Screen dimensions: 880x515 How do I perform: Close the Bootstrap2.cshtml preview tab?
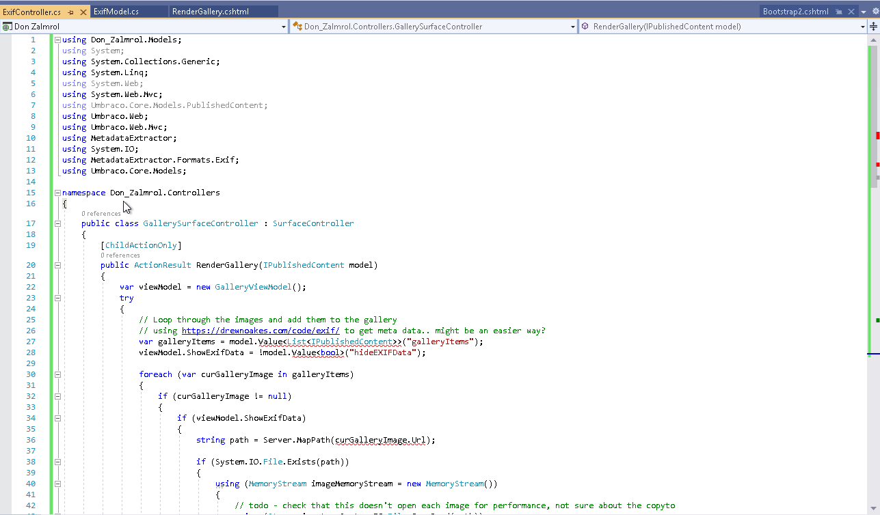click(x=851, y=12)
